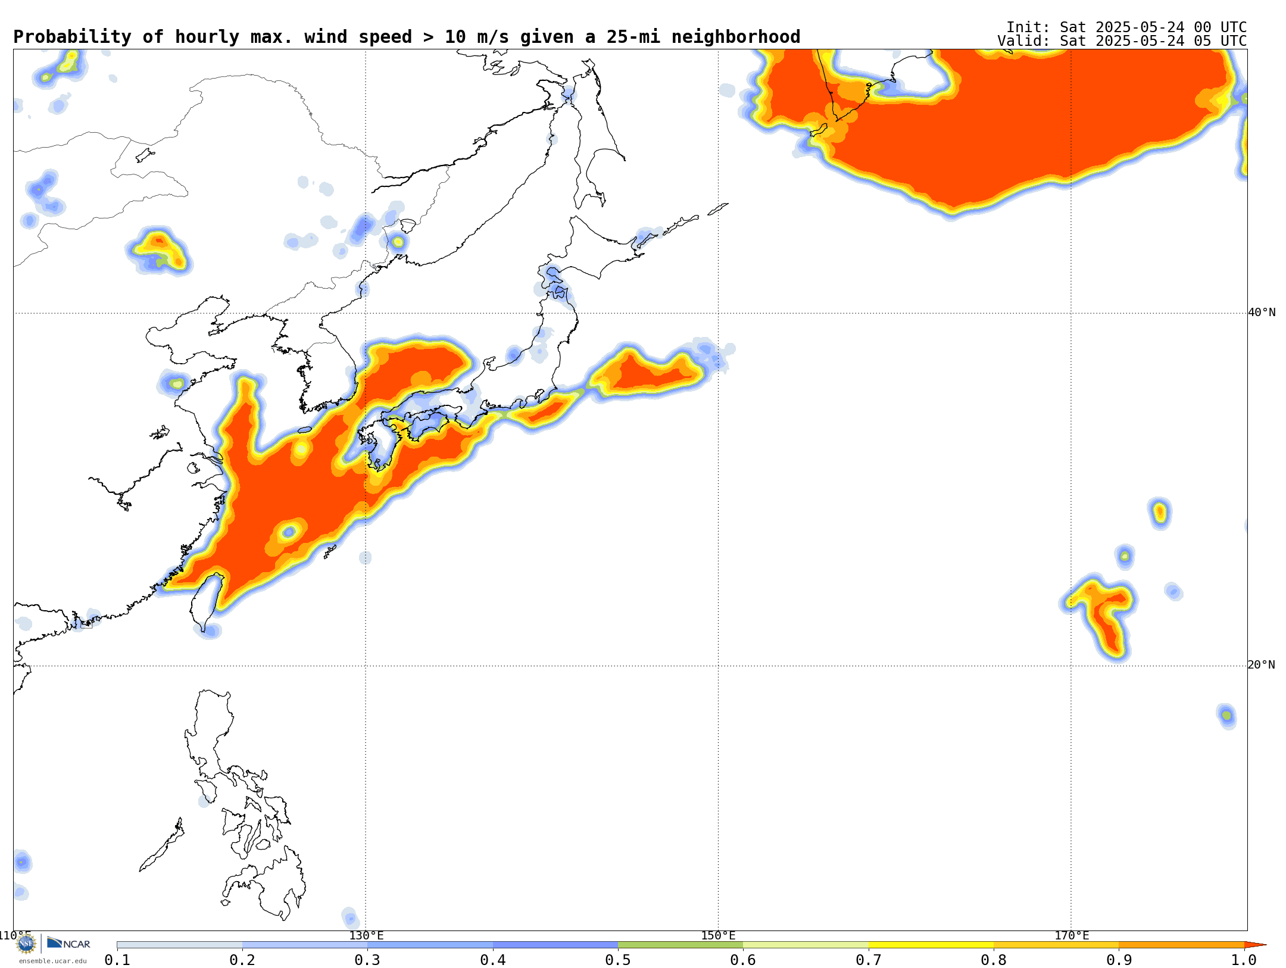This screenshot has height=968, width=1286.
Task: Open the ensemble.ucar.edu link text
Action: pos(52,961)
